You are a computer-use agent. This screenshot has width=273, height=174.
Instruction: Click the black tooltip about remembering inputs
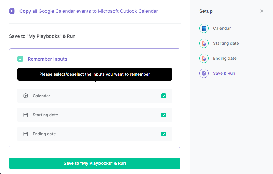coord(95,74)
